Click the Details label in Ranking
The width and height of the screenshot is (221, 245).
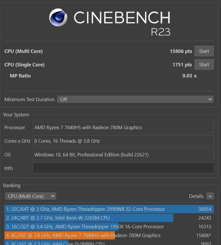196,196
